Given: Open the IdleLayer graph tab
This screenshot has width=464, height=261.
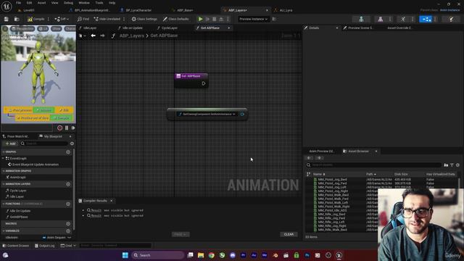Looking at the screenshot, I should 90,28.
